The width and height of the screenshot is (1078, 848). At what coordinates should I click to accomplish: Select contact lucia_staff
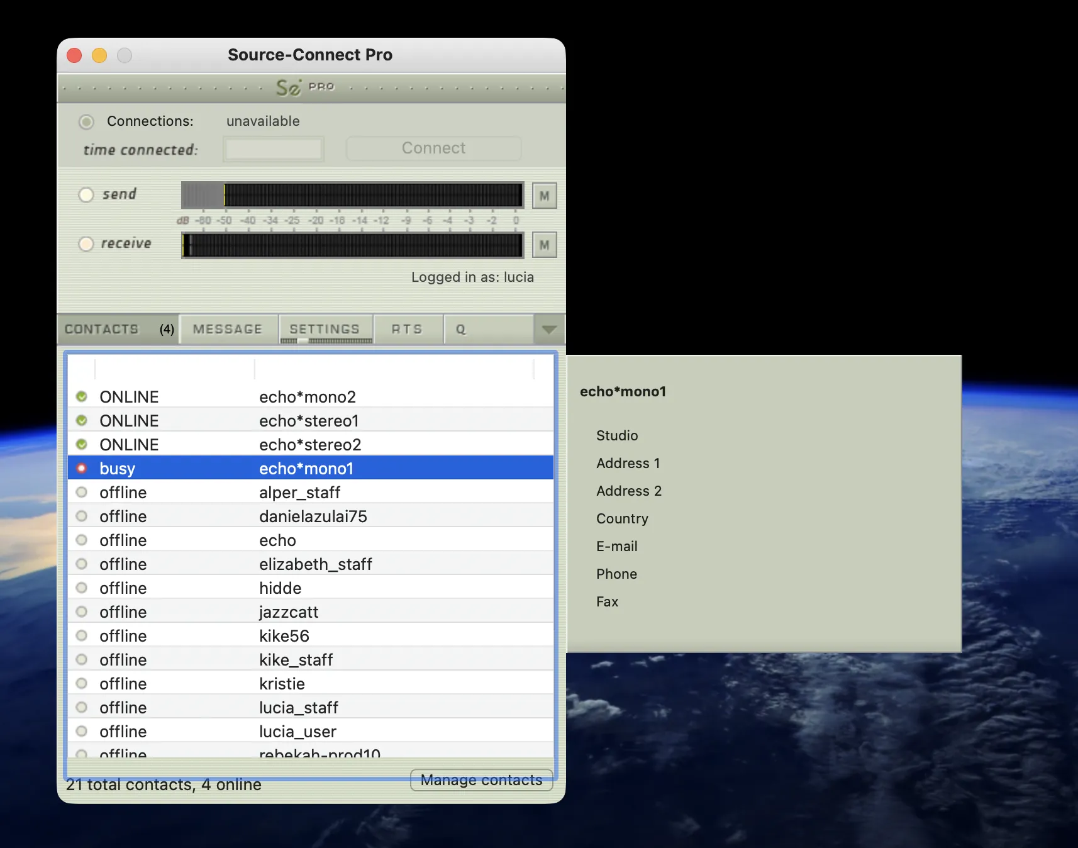click(x=311, y=707)
